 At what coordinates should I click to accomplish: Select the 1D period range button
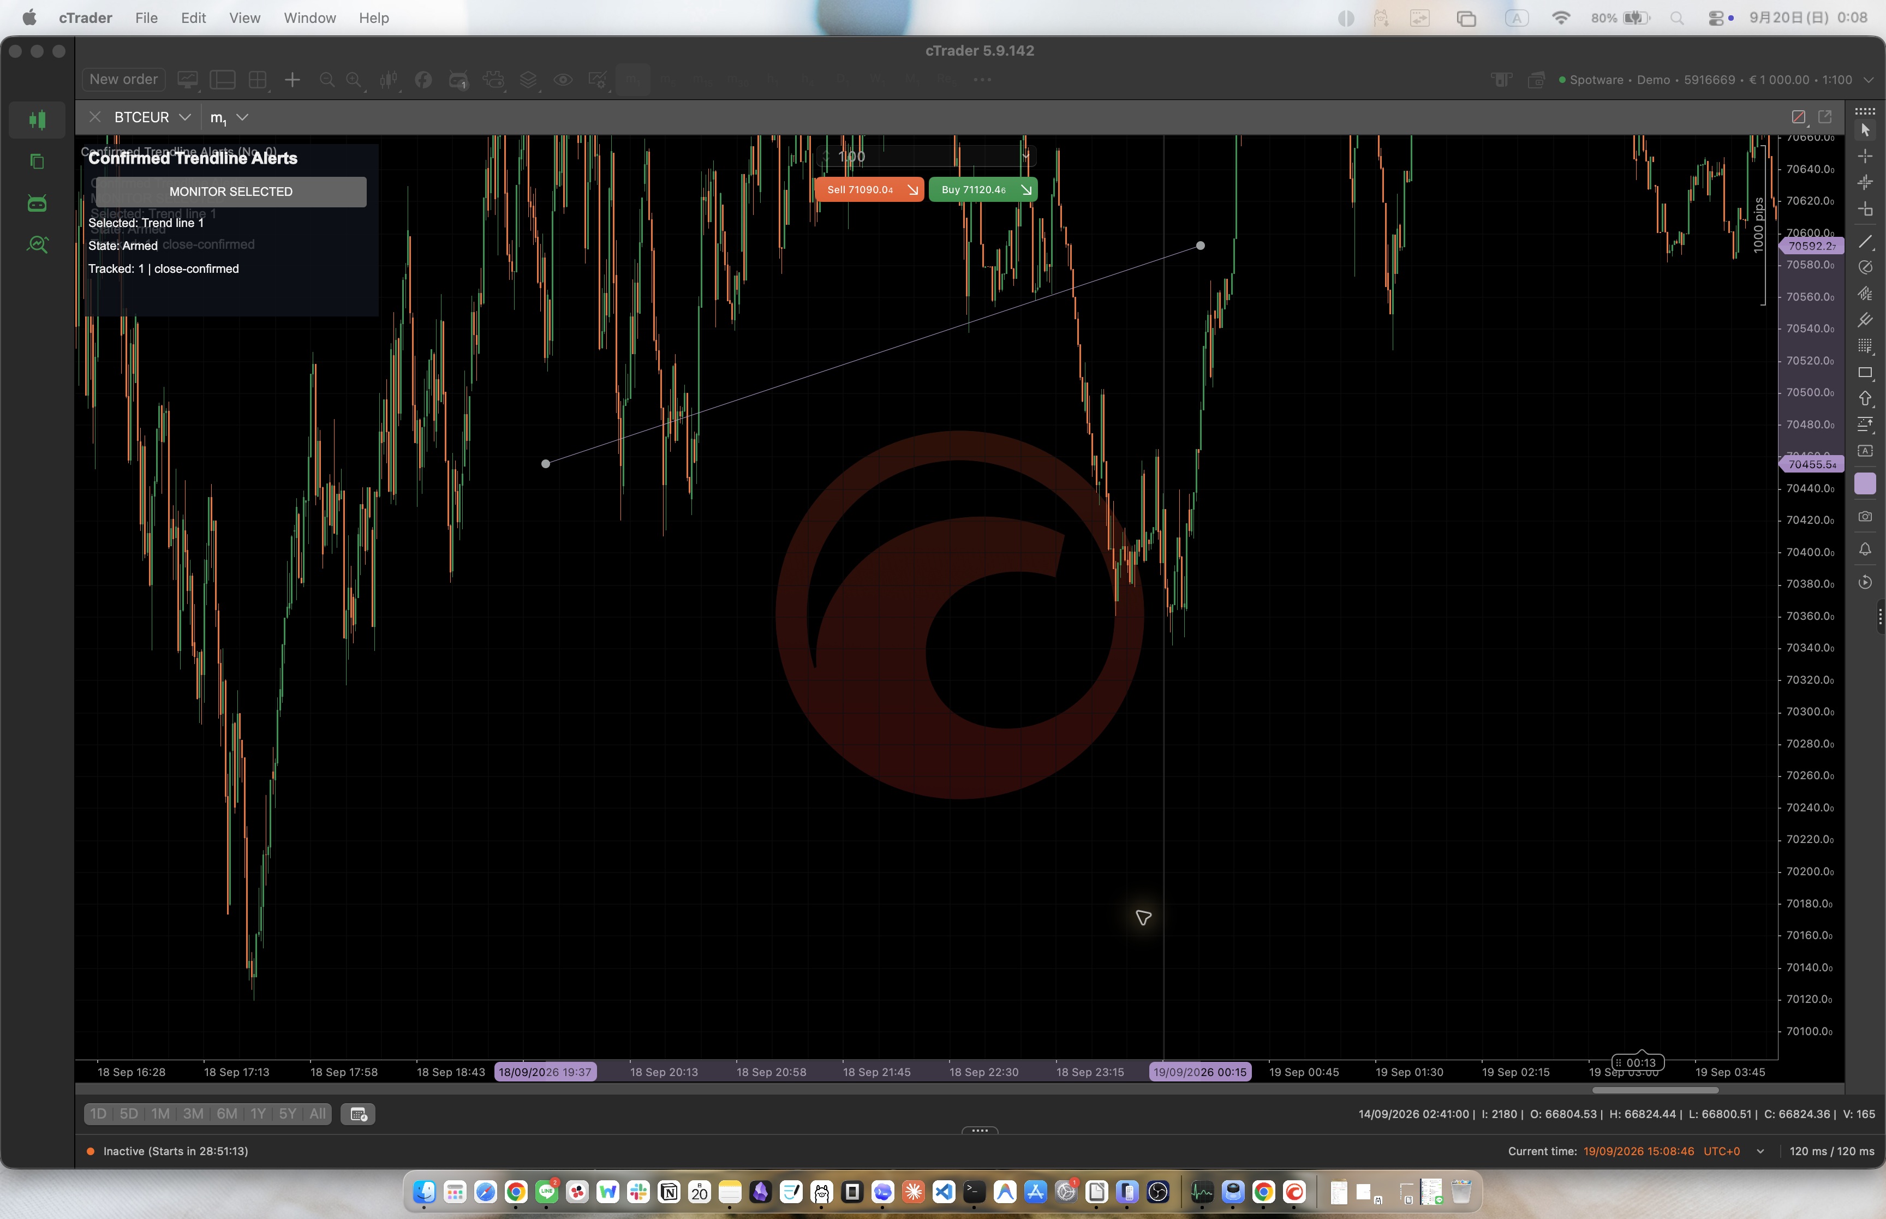pyautogui.click(x=98, y=1114)
